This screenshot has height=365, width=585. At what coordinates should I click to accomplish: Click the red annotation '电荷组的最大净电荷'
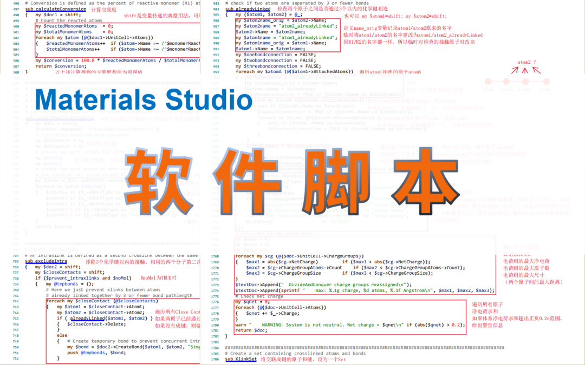tap(526, 262)
